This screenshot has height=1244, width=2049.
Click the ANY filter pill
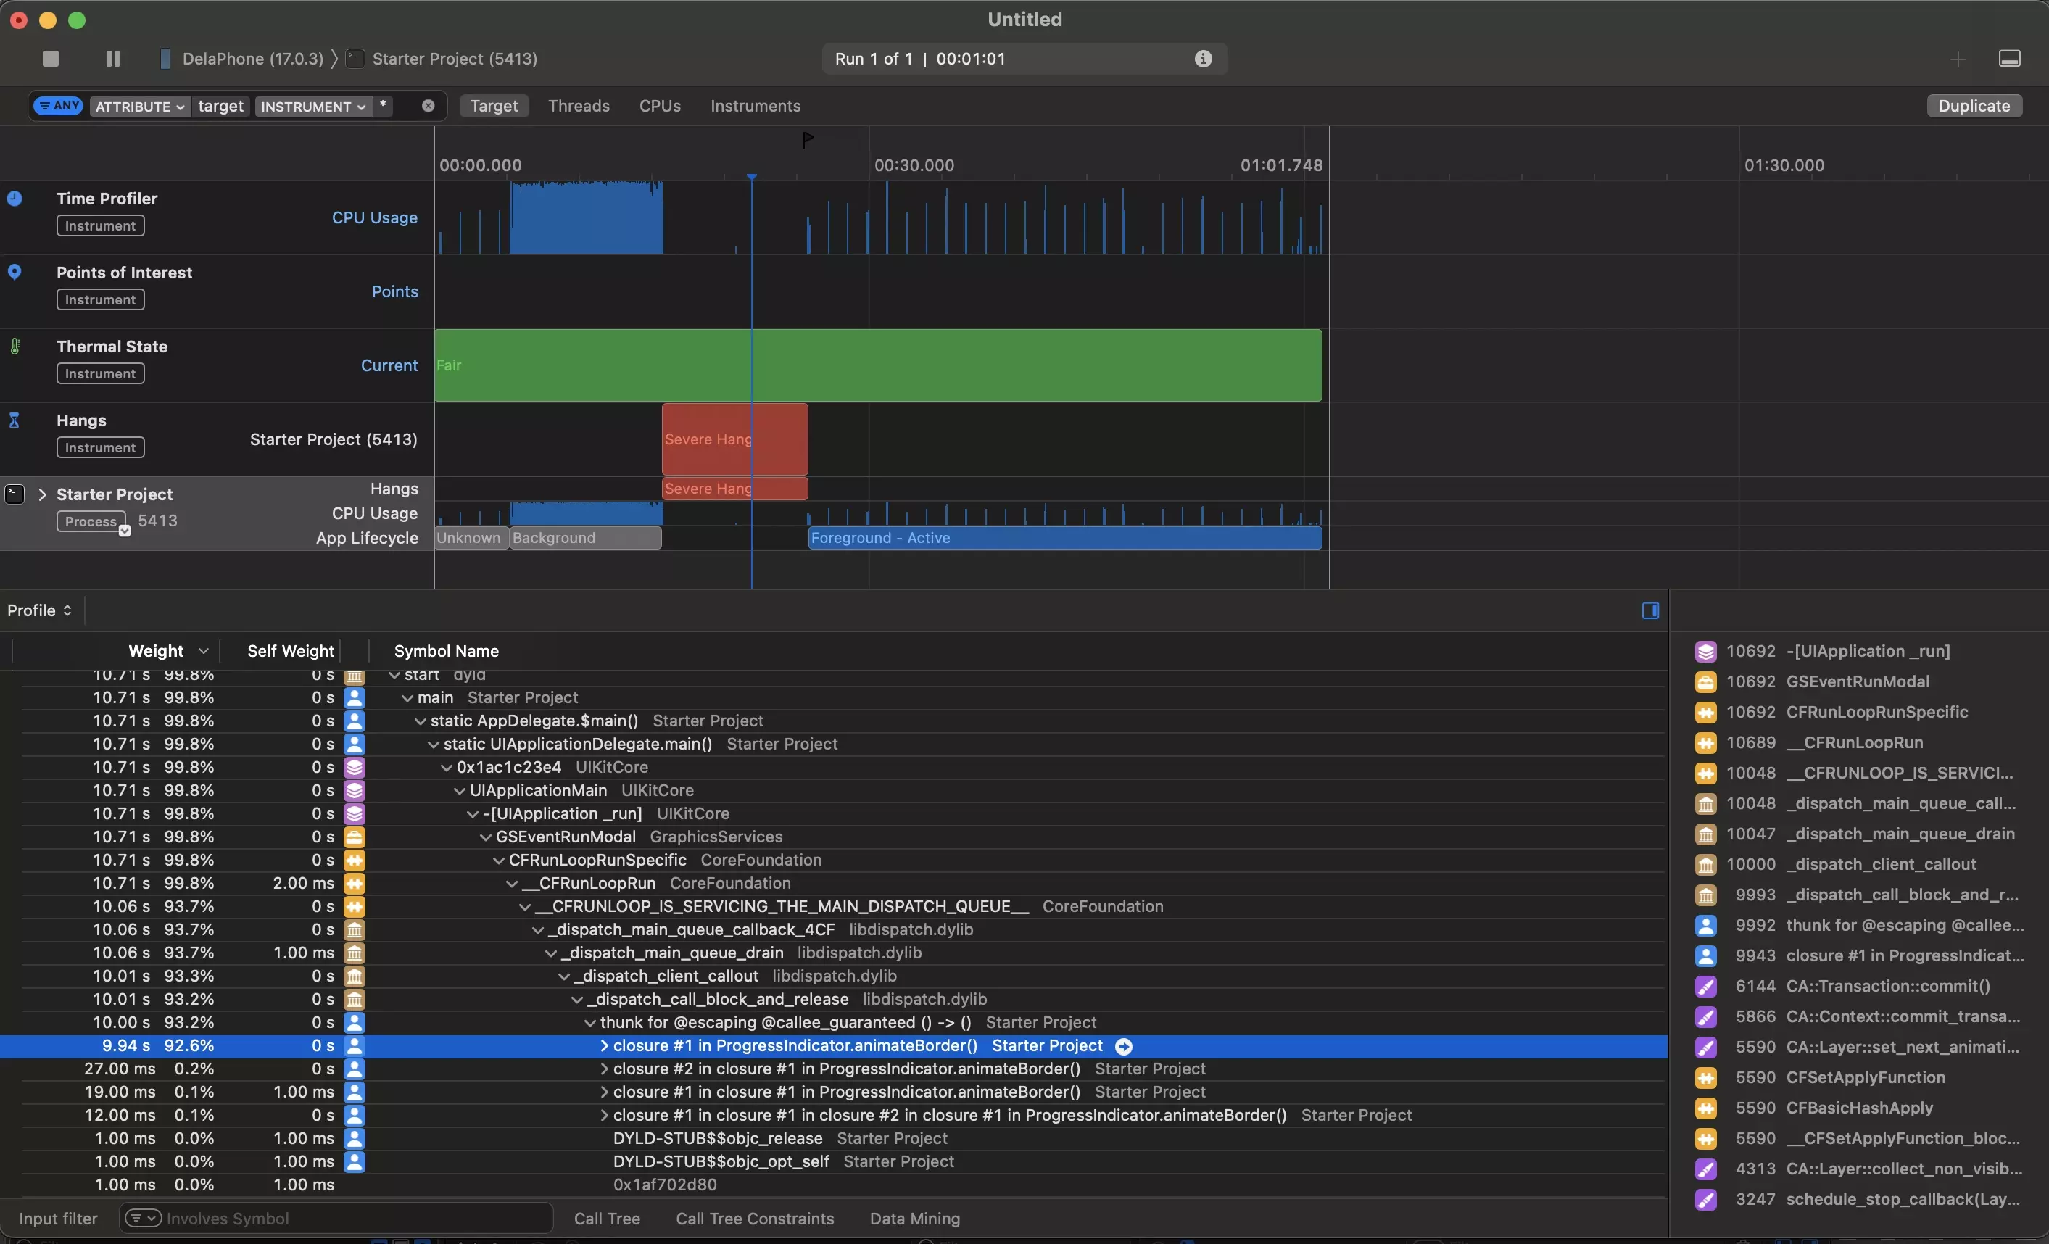click(59, 106)
